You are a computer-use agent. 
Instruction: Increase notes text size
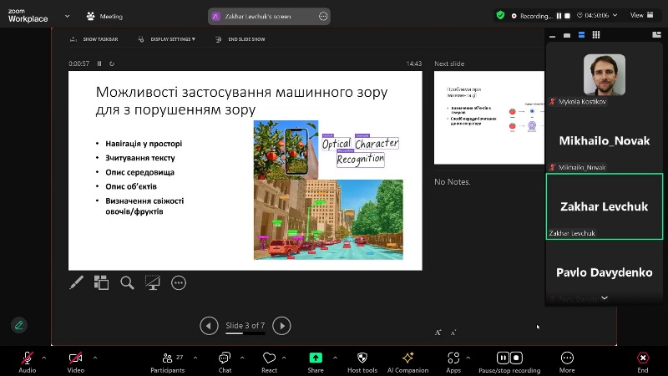pyautogui.click(x=438, y=333)
